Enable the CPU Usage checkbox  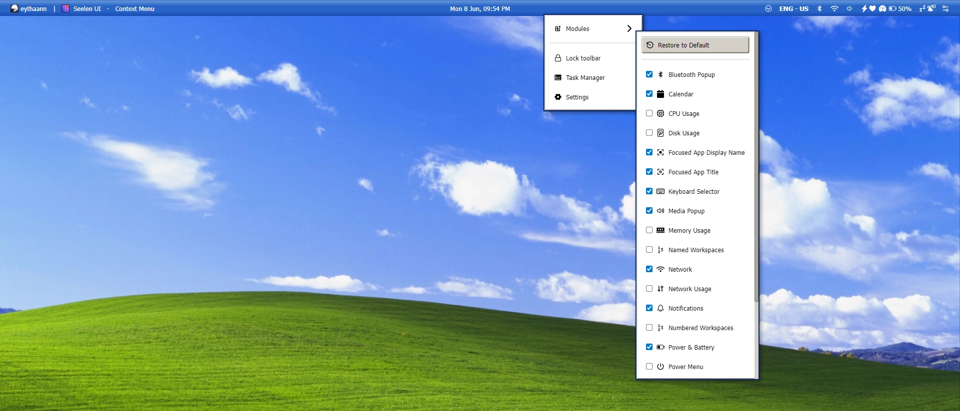649,113
